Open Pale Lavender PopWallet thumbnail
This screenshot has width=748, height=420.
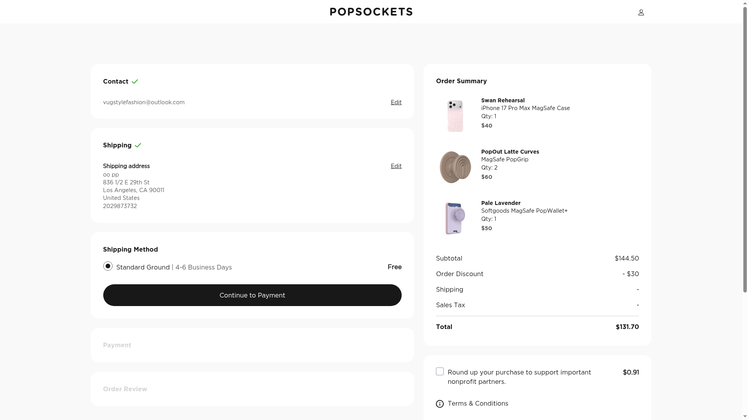pyautogui.click(x=455, y=218)
